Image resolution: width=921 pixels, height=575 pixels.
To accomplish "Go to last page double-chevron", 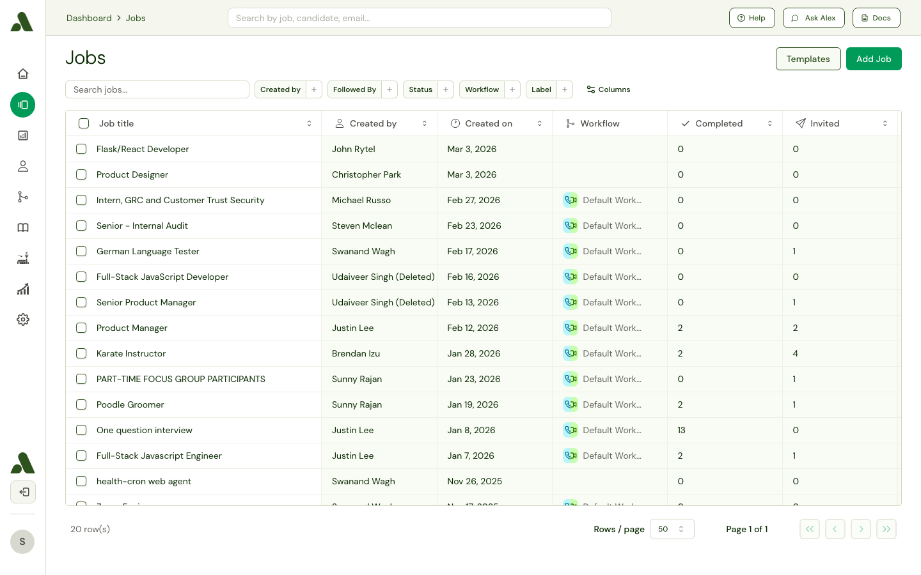I will click(x=886, y=529).
